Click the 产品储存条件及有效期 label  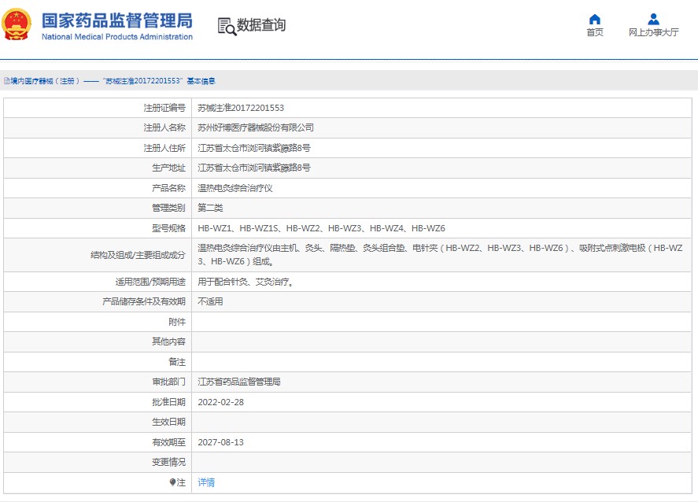[x=144, y=301]
